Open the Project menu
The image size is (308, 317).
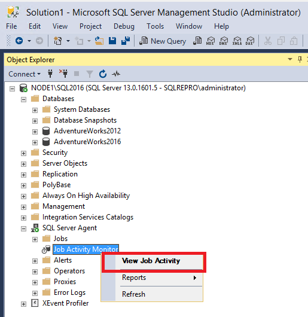coord(90,26)
